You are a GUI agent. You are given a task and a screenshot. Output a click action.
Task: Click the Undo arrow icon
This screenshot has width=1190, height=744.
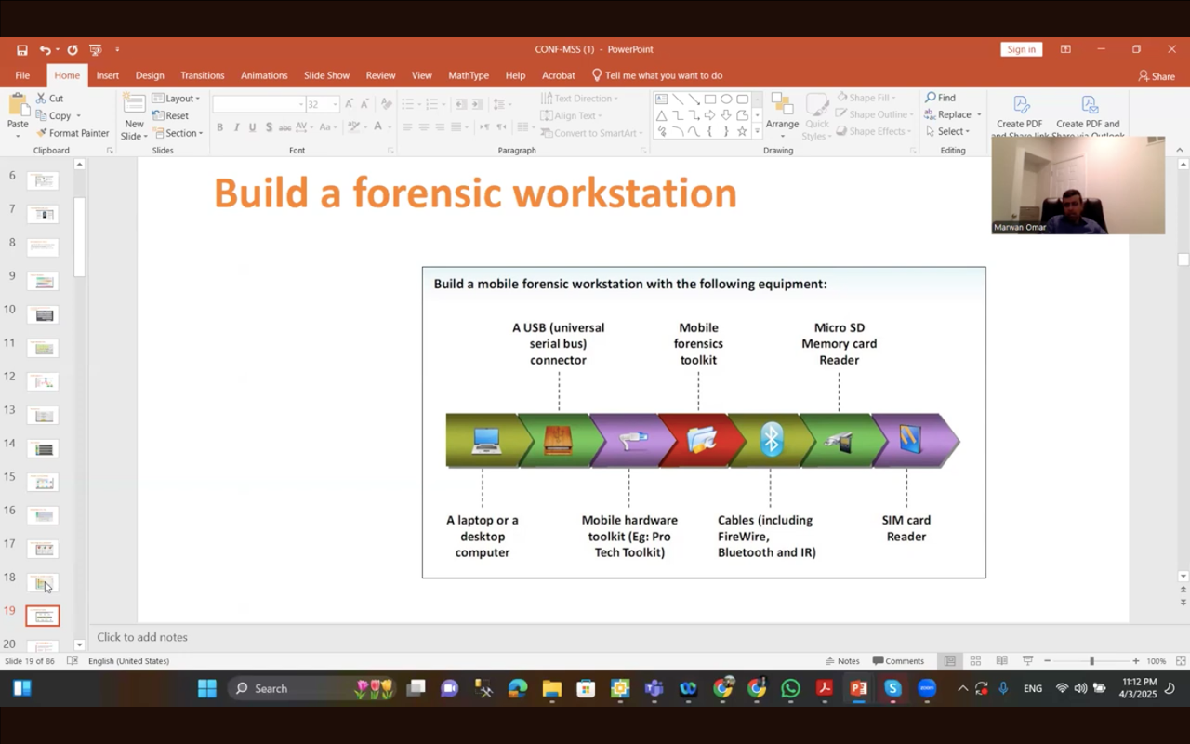tap(44, 50)
